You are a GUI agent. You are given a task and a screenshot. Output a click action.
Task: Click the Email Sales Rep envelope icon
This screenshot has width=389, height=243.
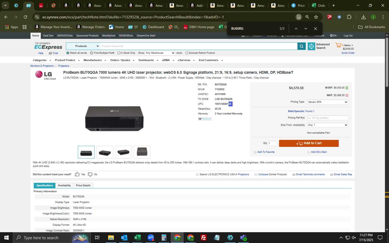(x=332, y=175)
